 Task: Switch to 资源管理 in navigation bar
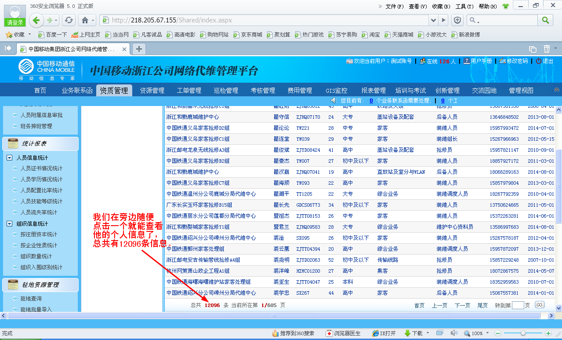click(152, 90)
